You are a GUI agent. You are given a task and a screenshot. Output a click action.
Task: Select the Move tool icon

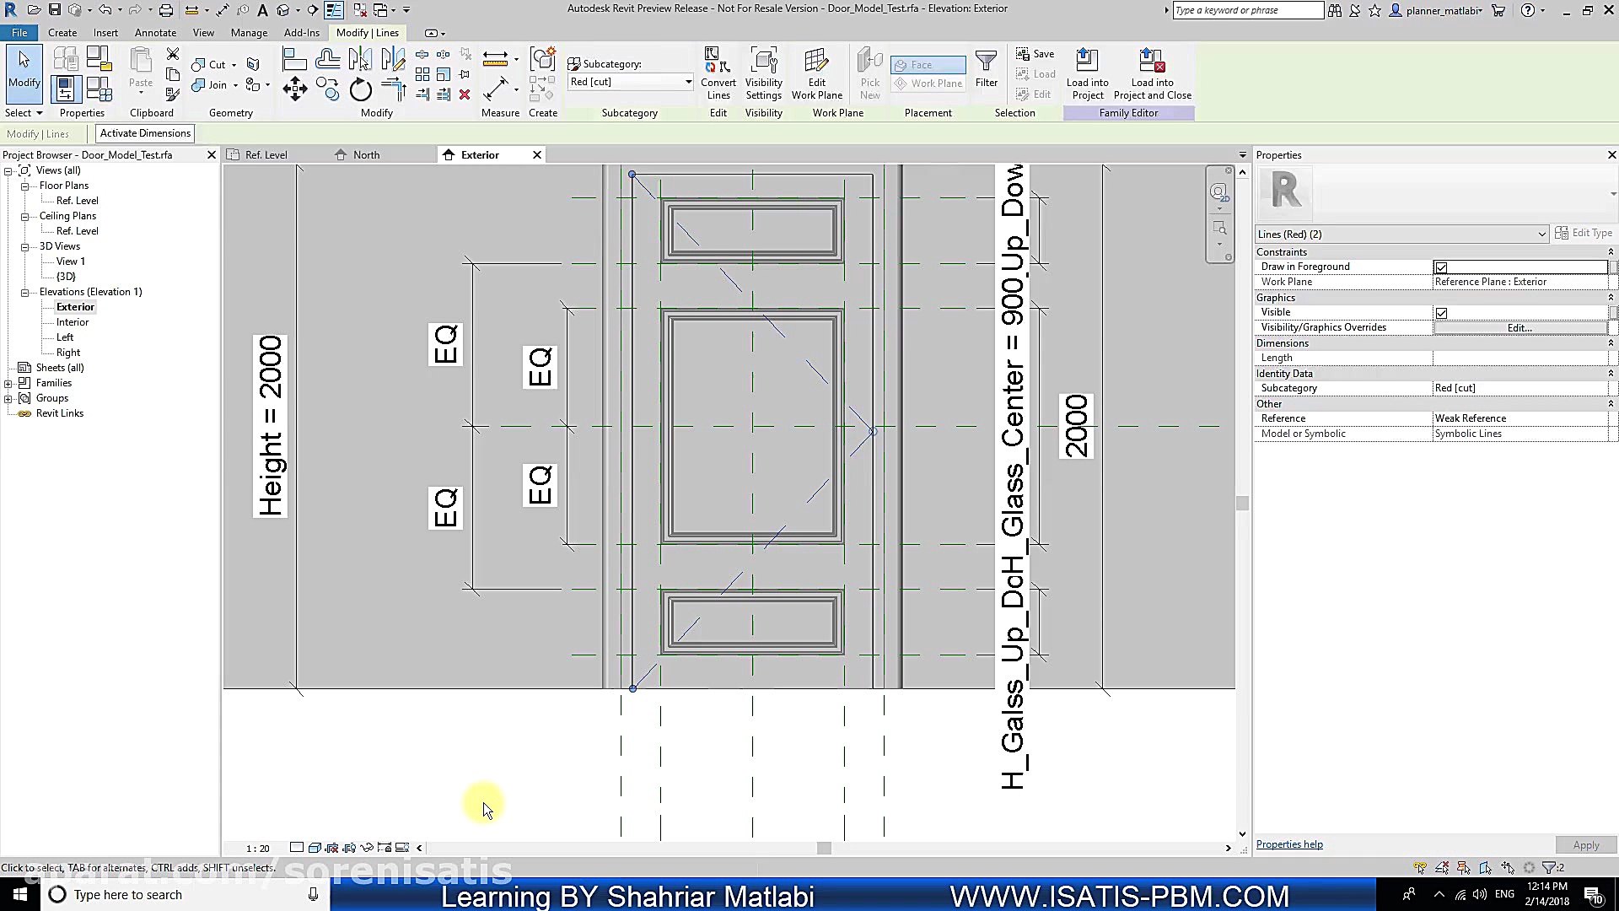pos(294,89)
